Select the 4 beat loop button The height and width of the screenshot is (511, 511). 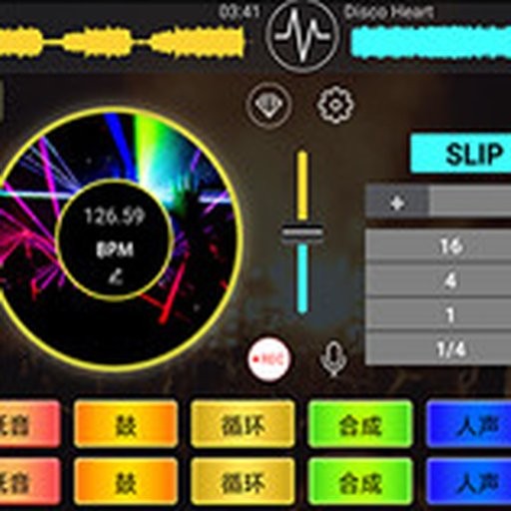tap(438, 281)
